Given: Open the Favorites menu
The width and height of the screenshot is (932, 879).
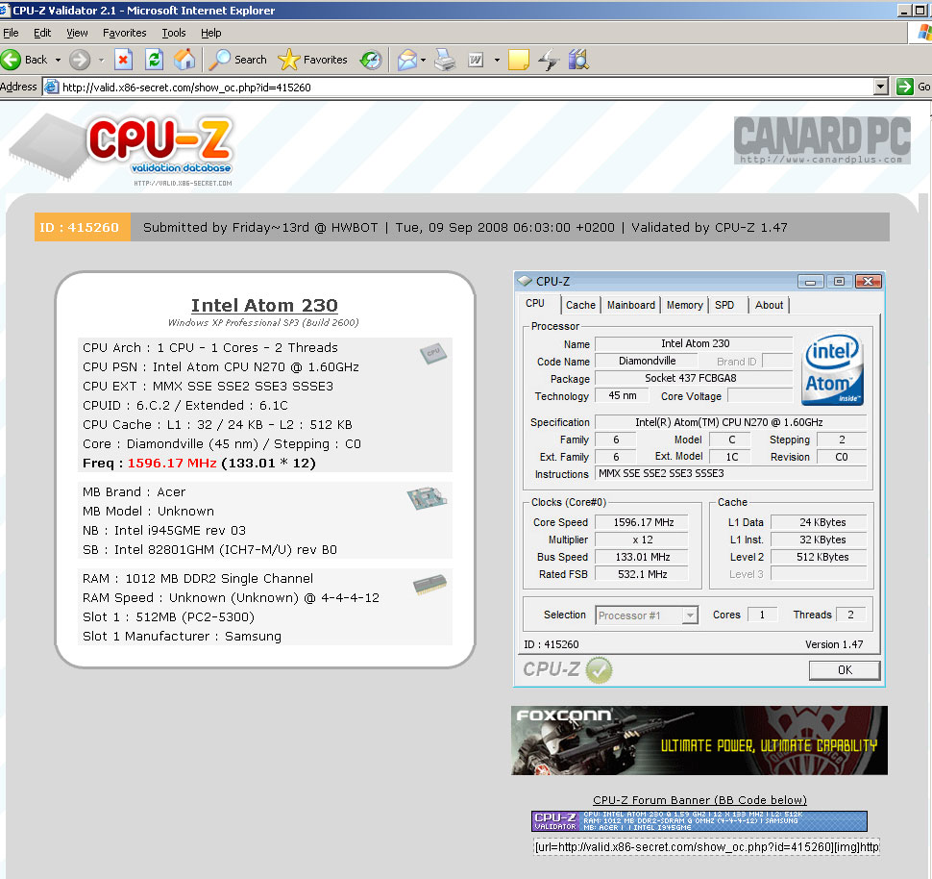Looking at the screenshot, I should (x=124, y=33).
